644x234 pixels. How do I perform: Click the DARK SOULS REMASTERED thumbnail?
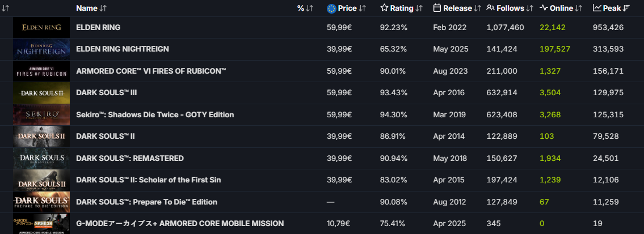(x=41, y=158)
